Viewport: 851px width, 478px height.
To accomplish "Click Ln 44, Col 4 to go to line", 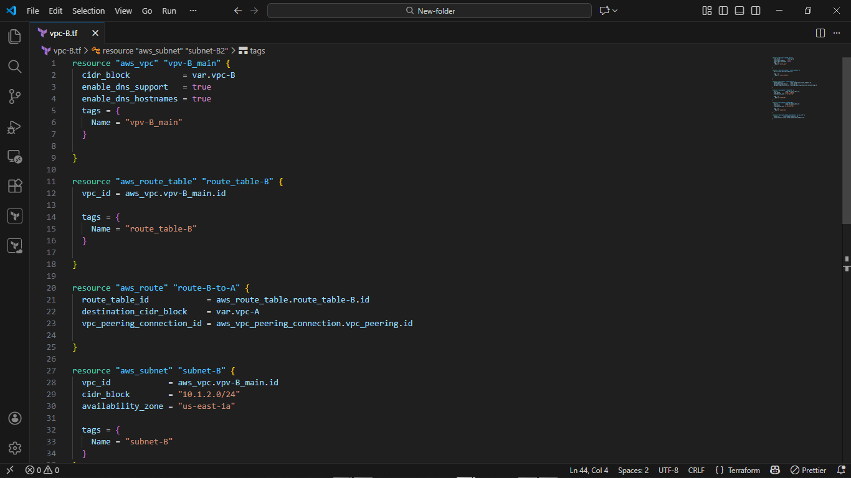I will click(588, 470).
